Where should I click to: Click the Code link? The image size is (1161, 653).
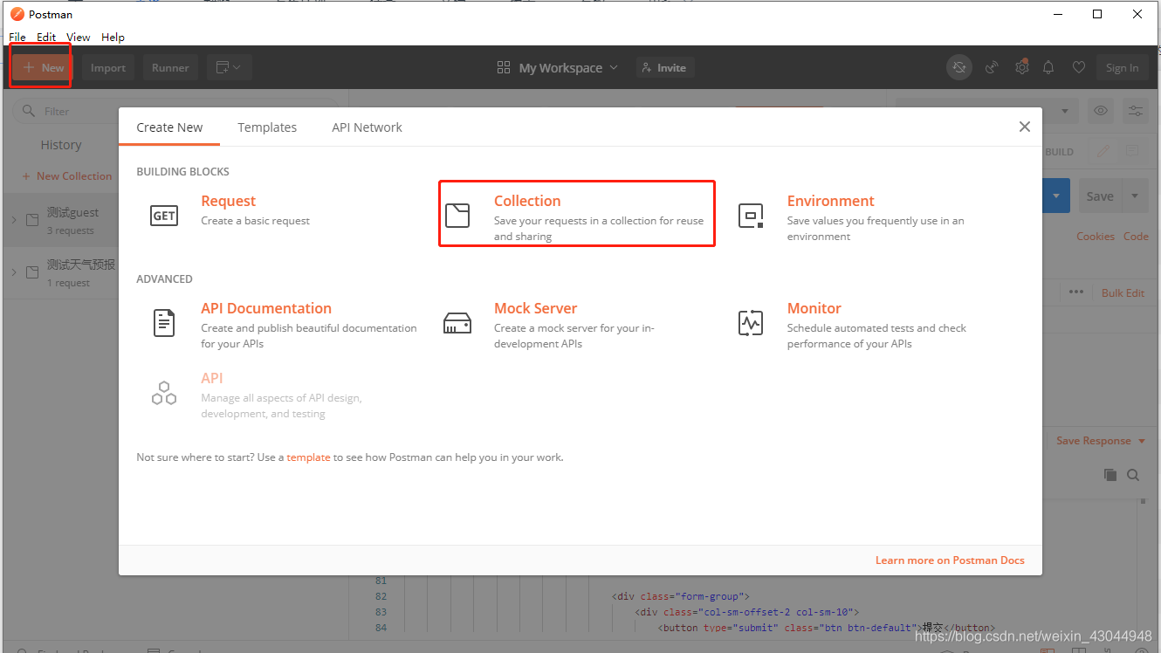click(1136, 236)
